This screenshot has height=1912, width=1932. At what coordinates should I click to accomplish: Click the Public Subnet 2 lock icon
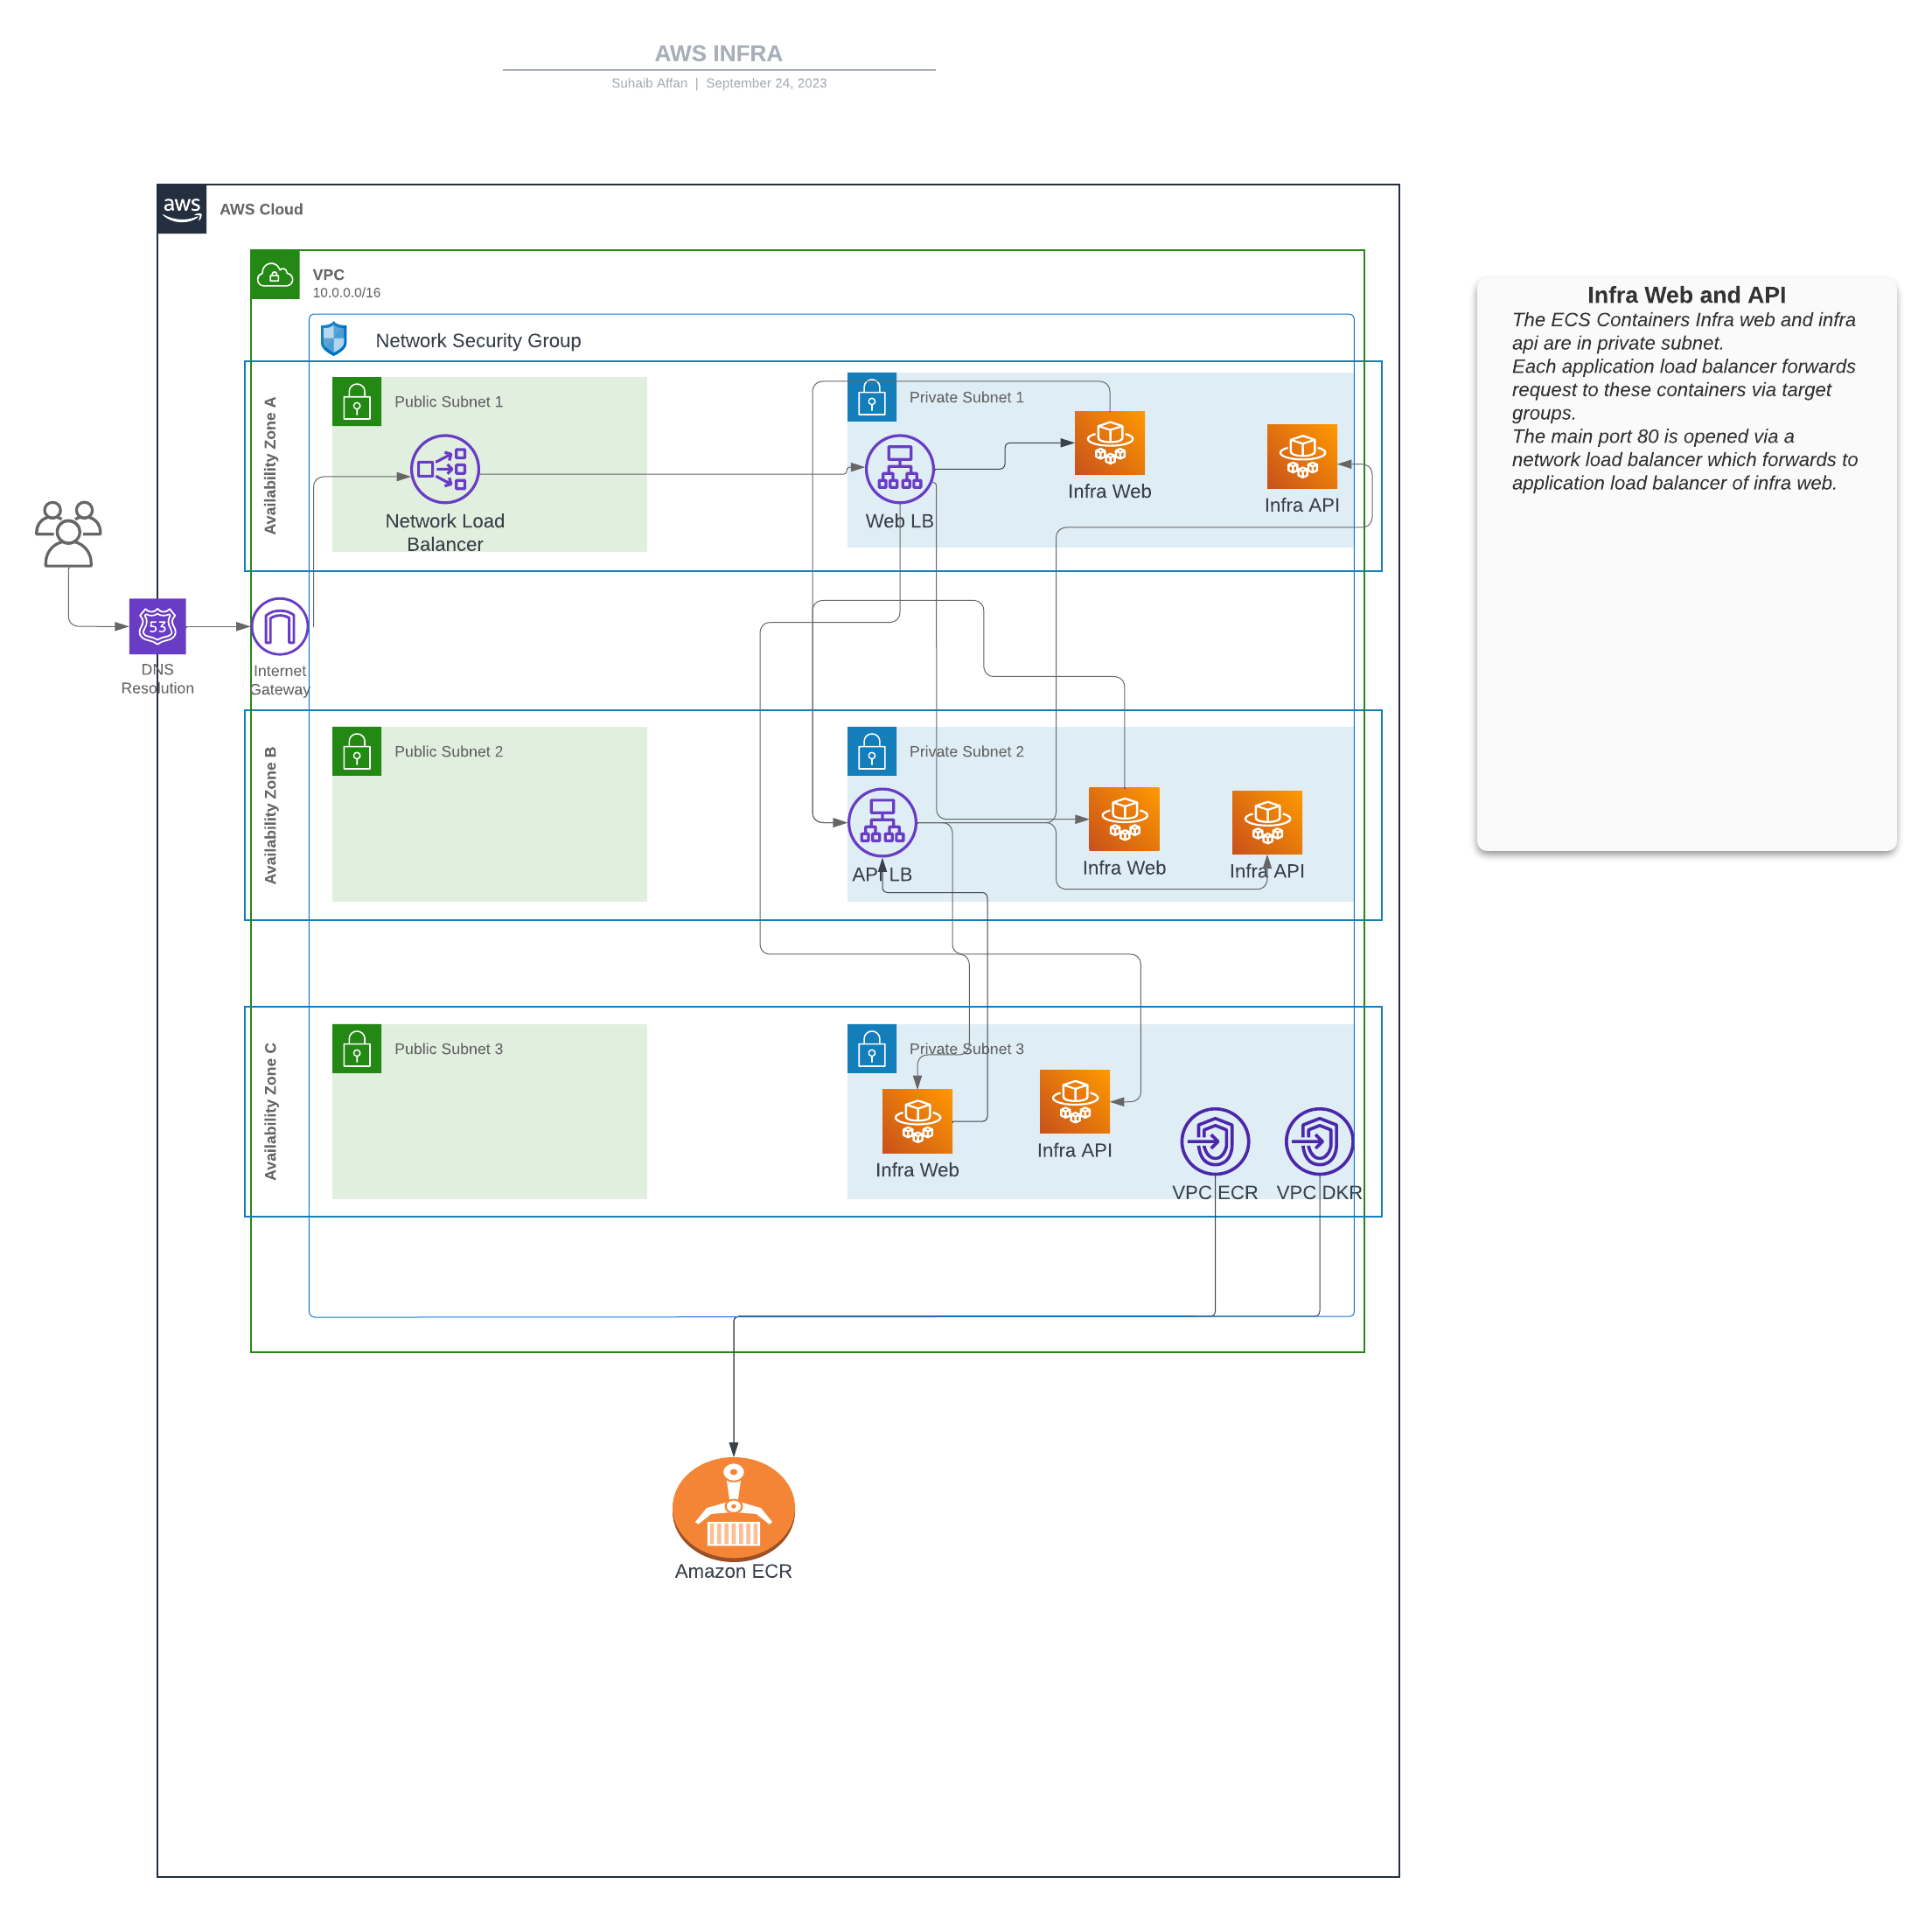357,751
